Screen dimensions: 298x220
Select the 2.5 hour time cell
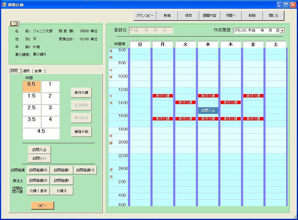[x=31, y=110]
